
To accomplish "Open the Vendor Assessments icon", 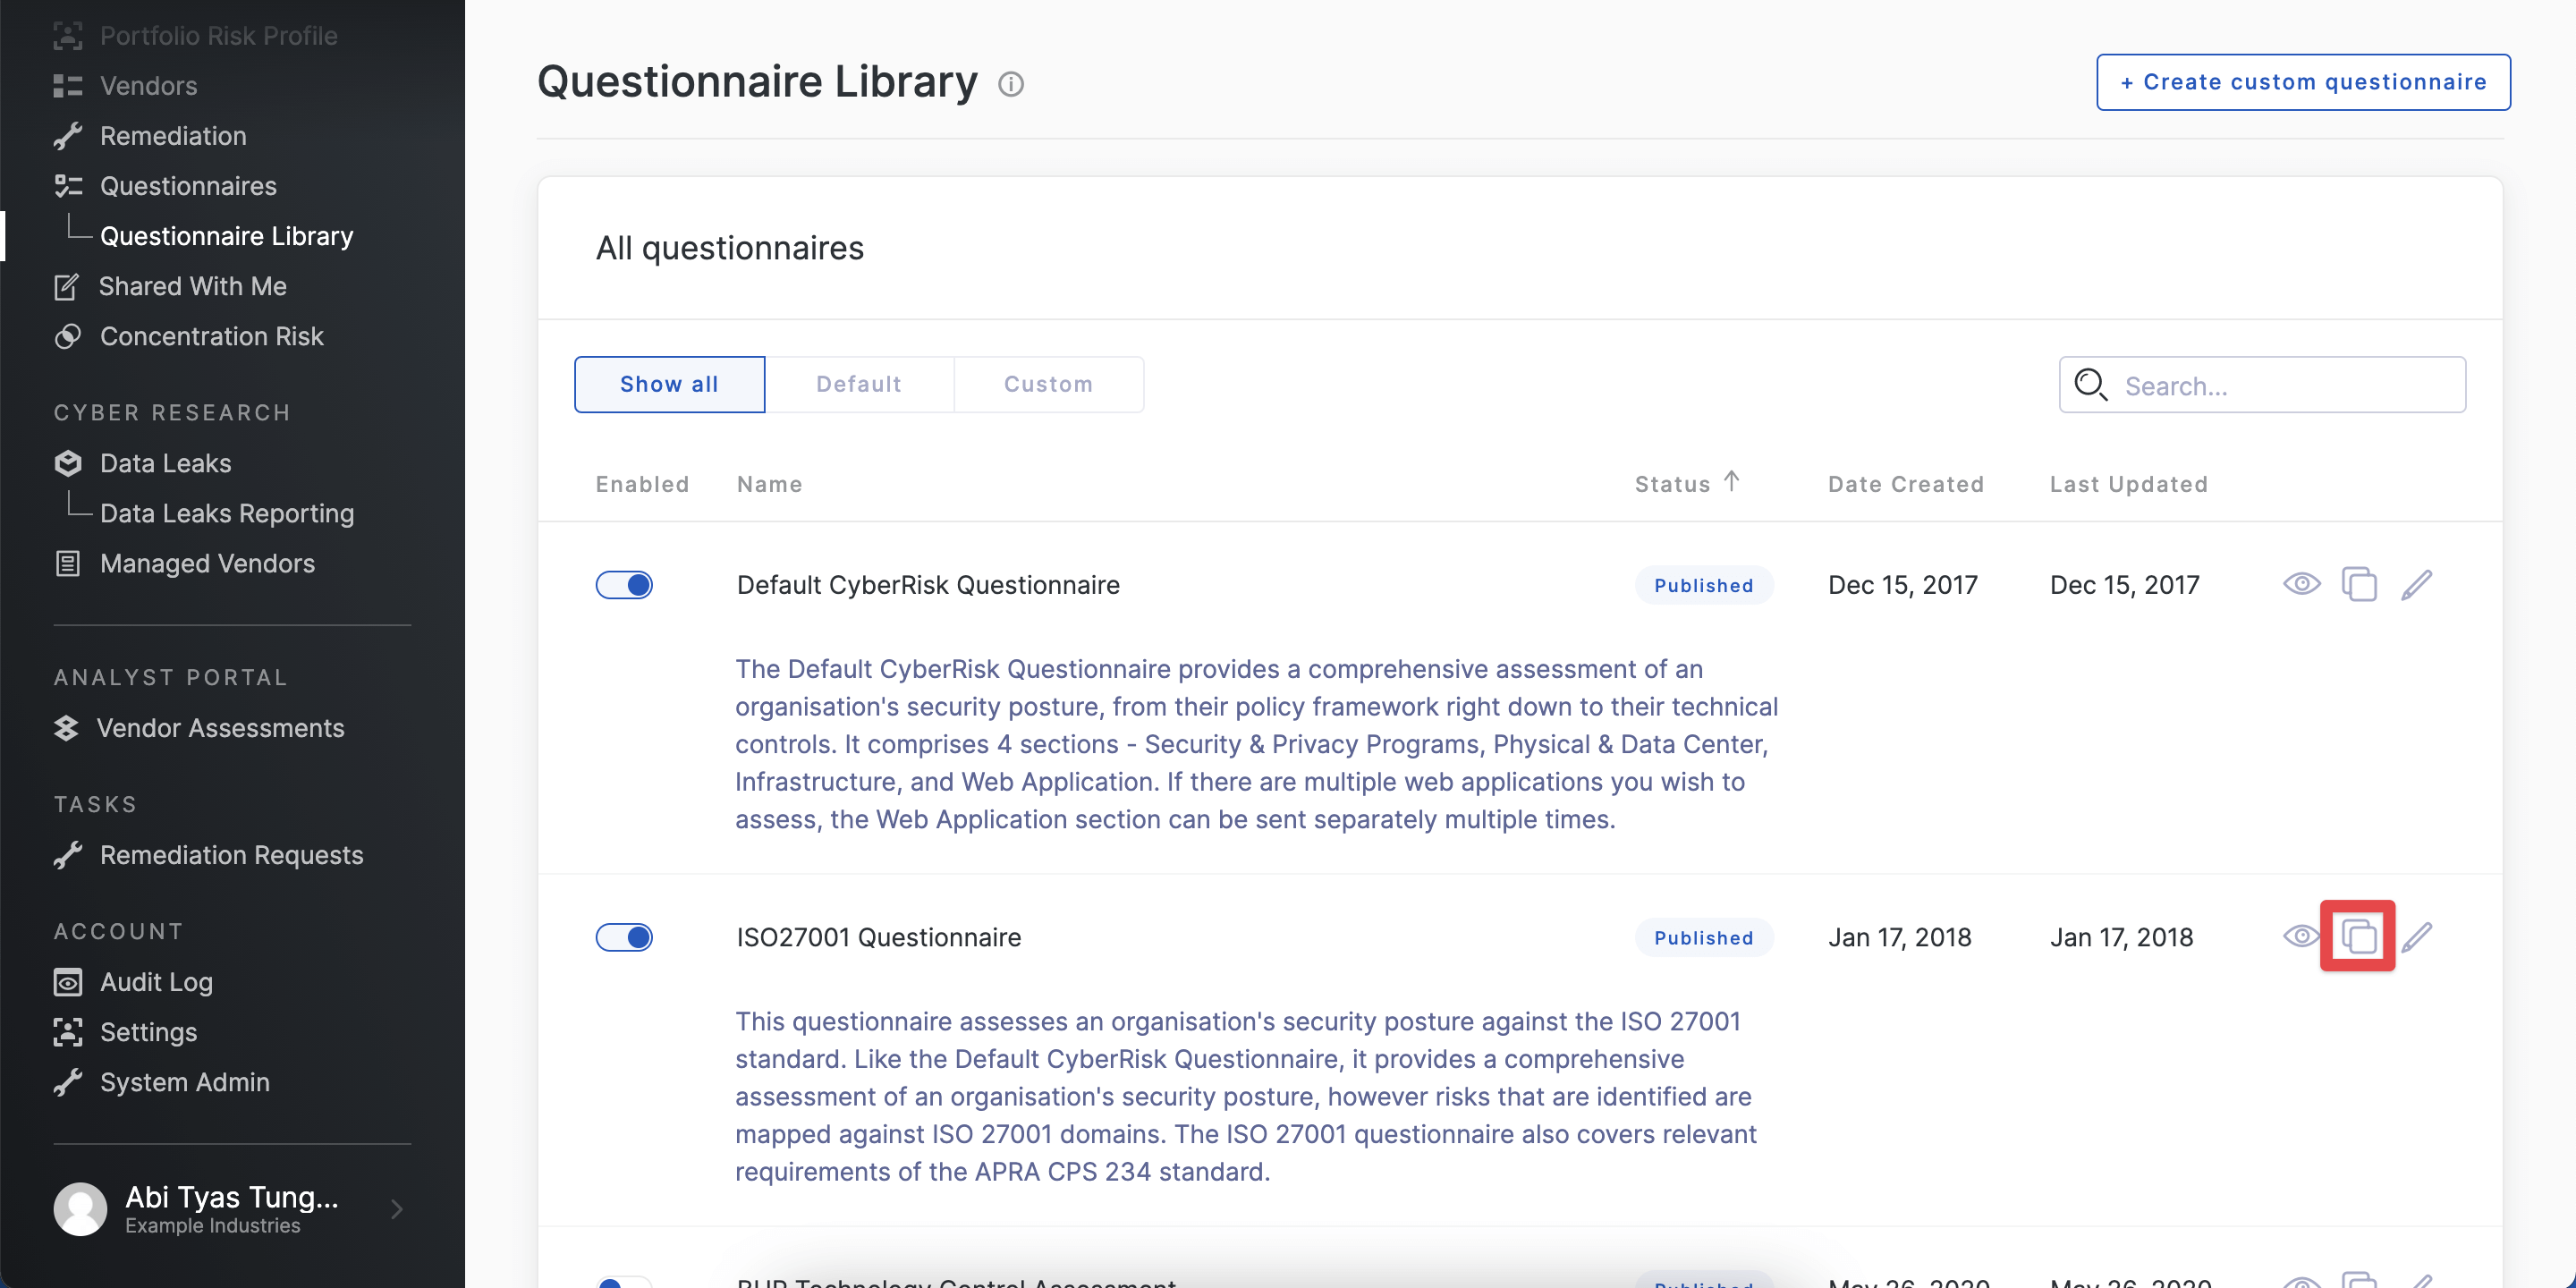I will [x=67, y=728].
